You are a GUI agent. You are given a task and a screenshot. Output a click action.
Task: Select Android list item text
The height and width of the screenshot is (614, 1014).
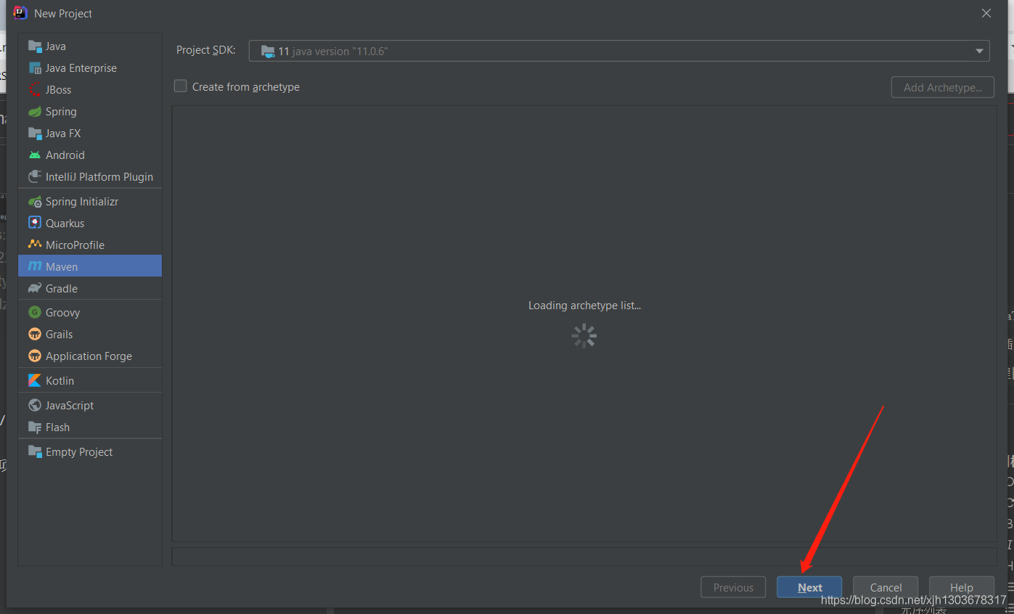pyautogui.click(x=65, y=155)
